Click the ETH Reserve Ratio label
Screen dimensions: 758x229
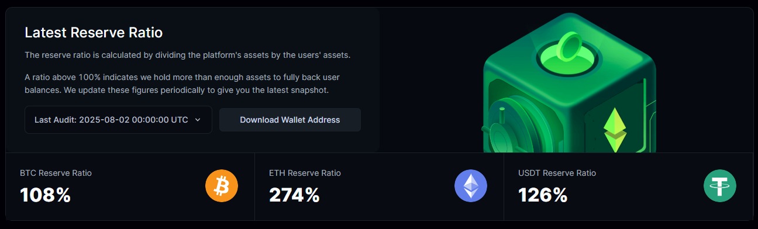coord(305,173)
